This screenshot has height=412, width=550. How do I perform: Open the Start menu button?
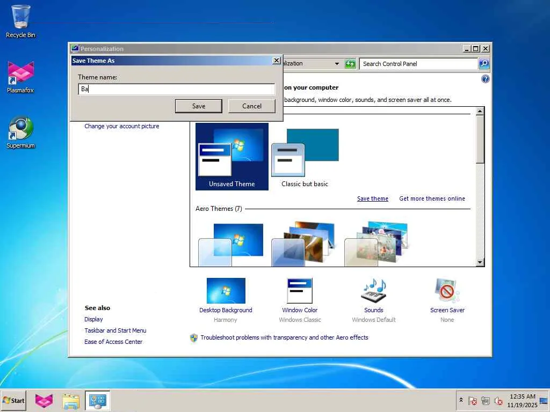(13, 400)
